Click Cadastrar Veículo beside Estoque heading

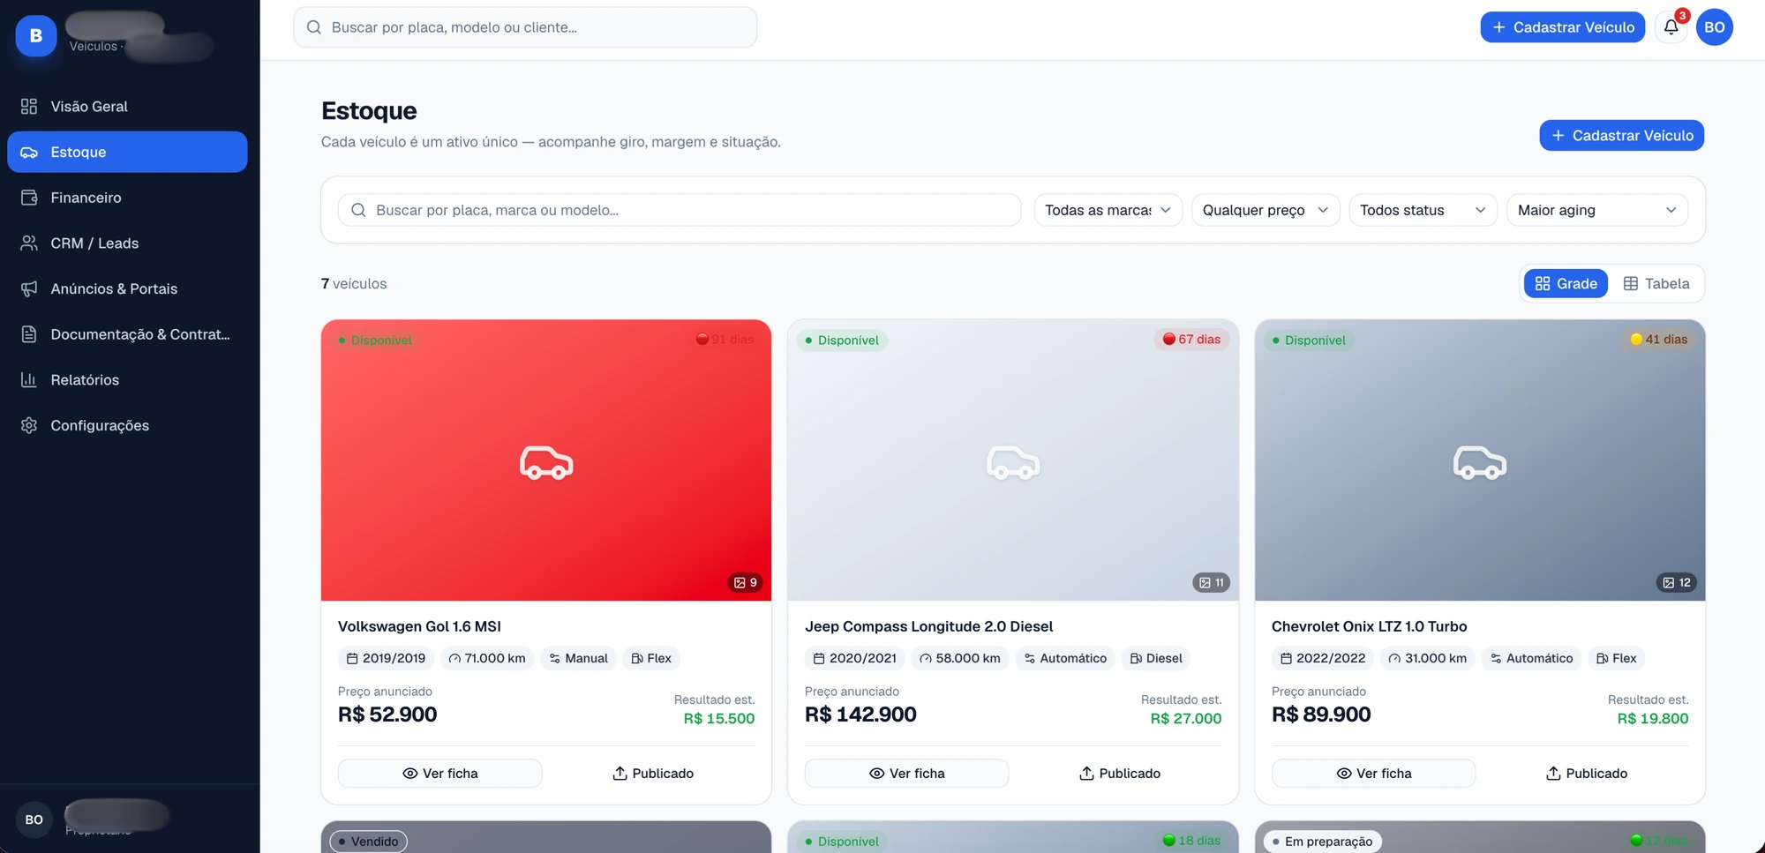(x=1621, y=136)
